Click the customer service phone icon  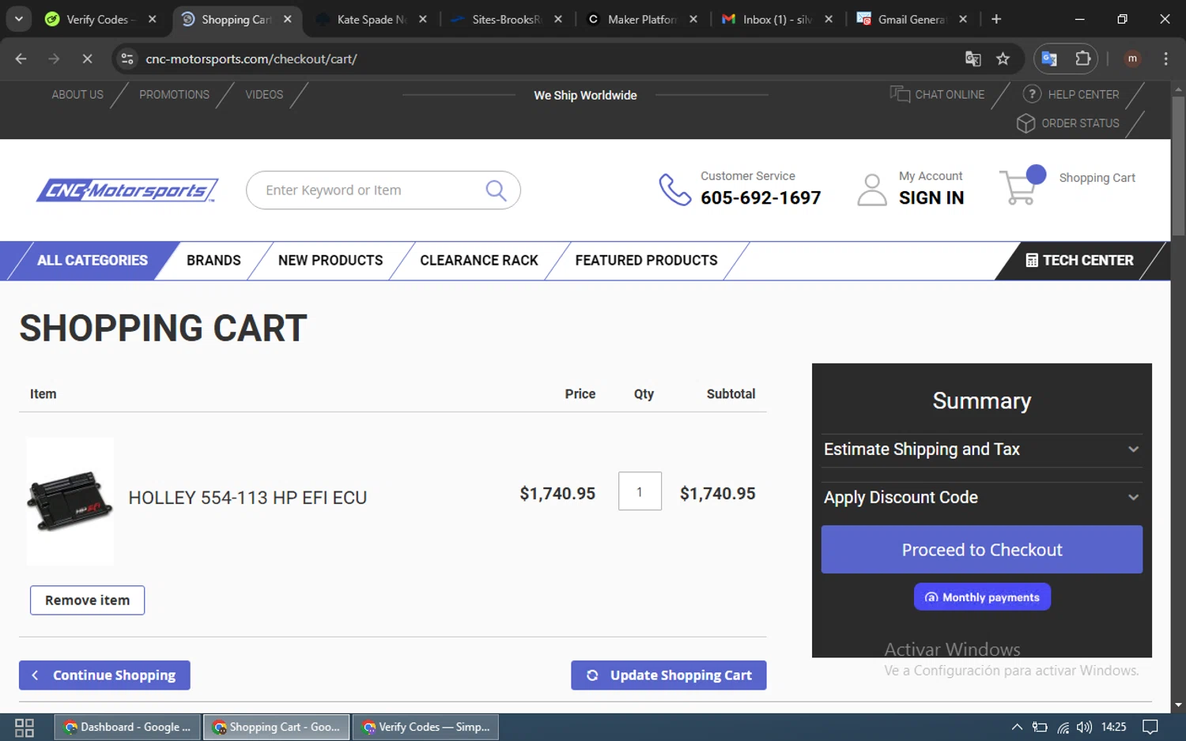675,190
